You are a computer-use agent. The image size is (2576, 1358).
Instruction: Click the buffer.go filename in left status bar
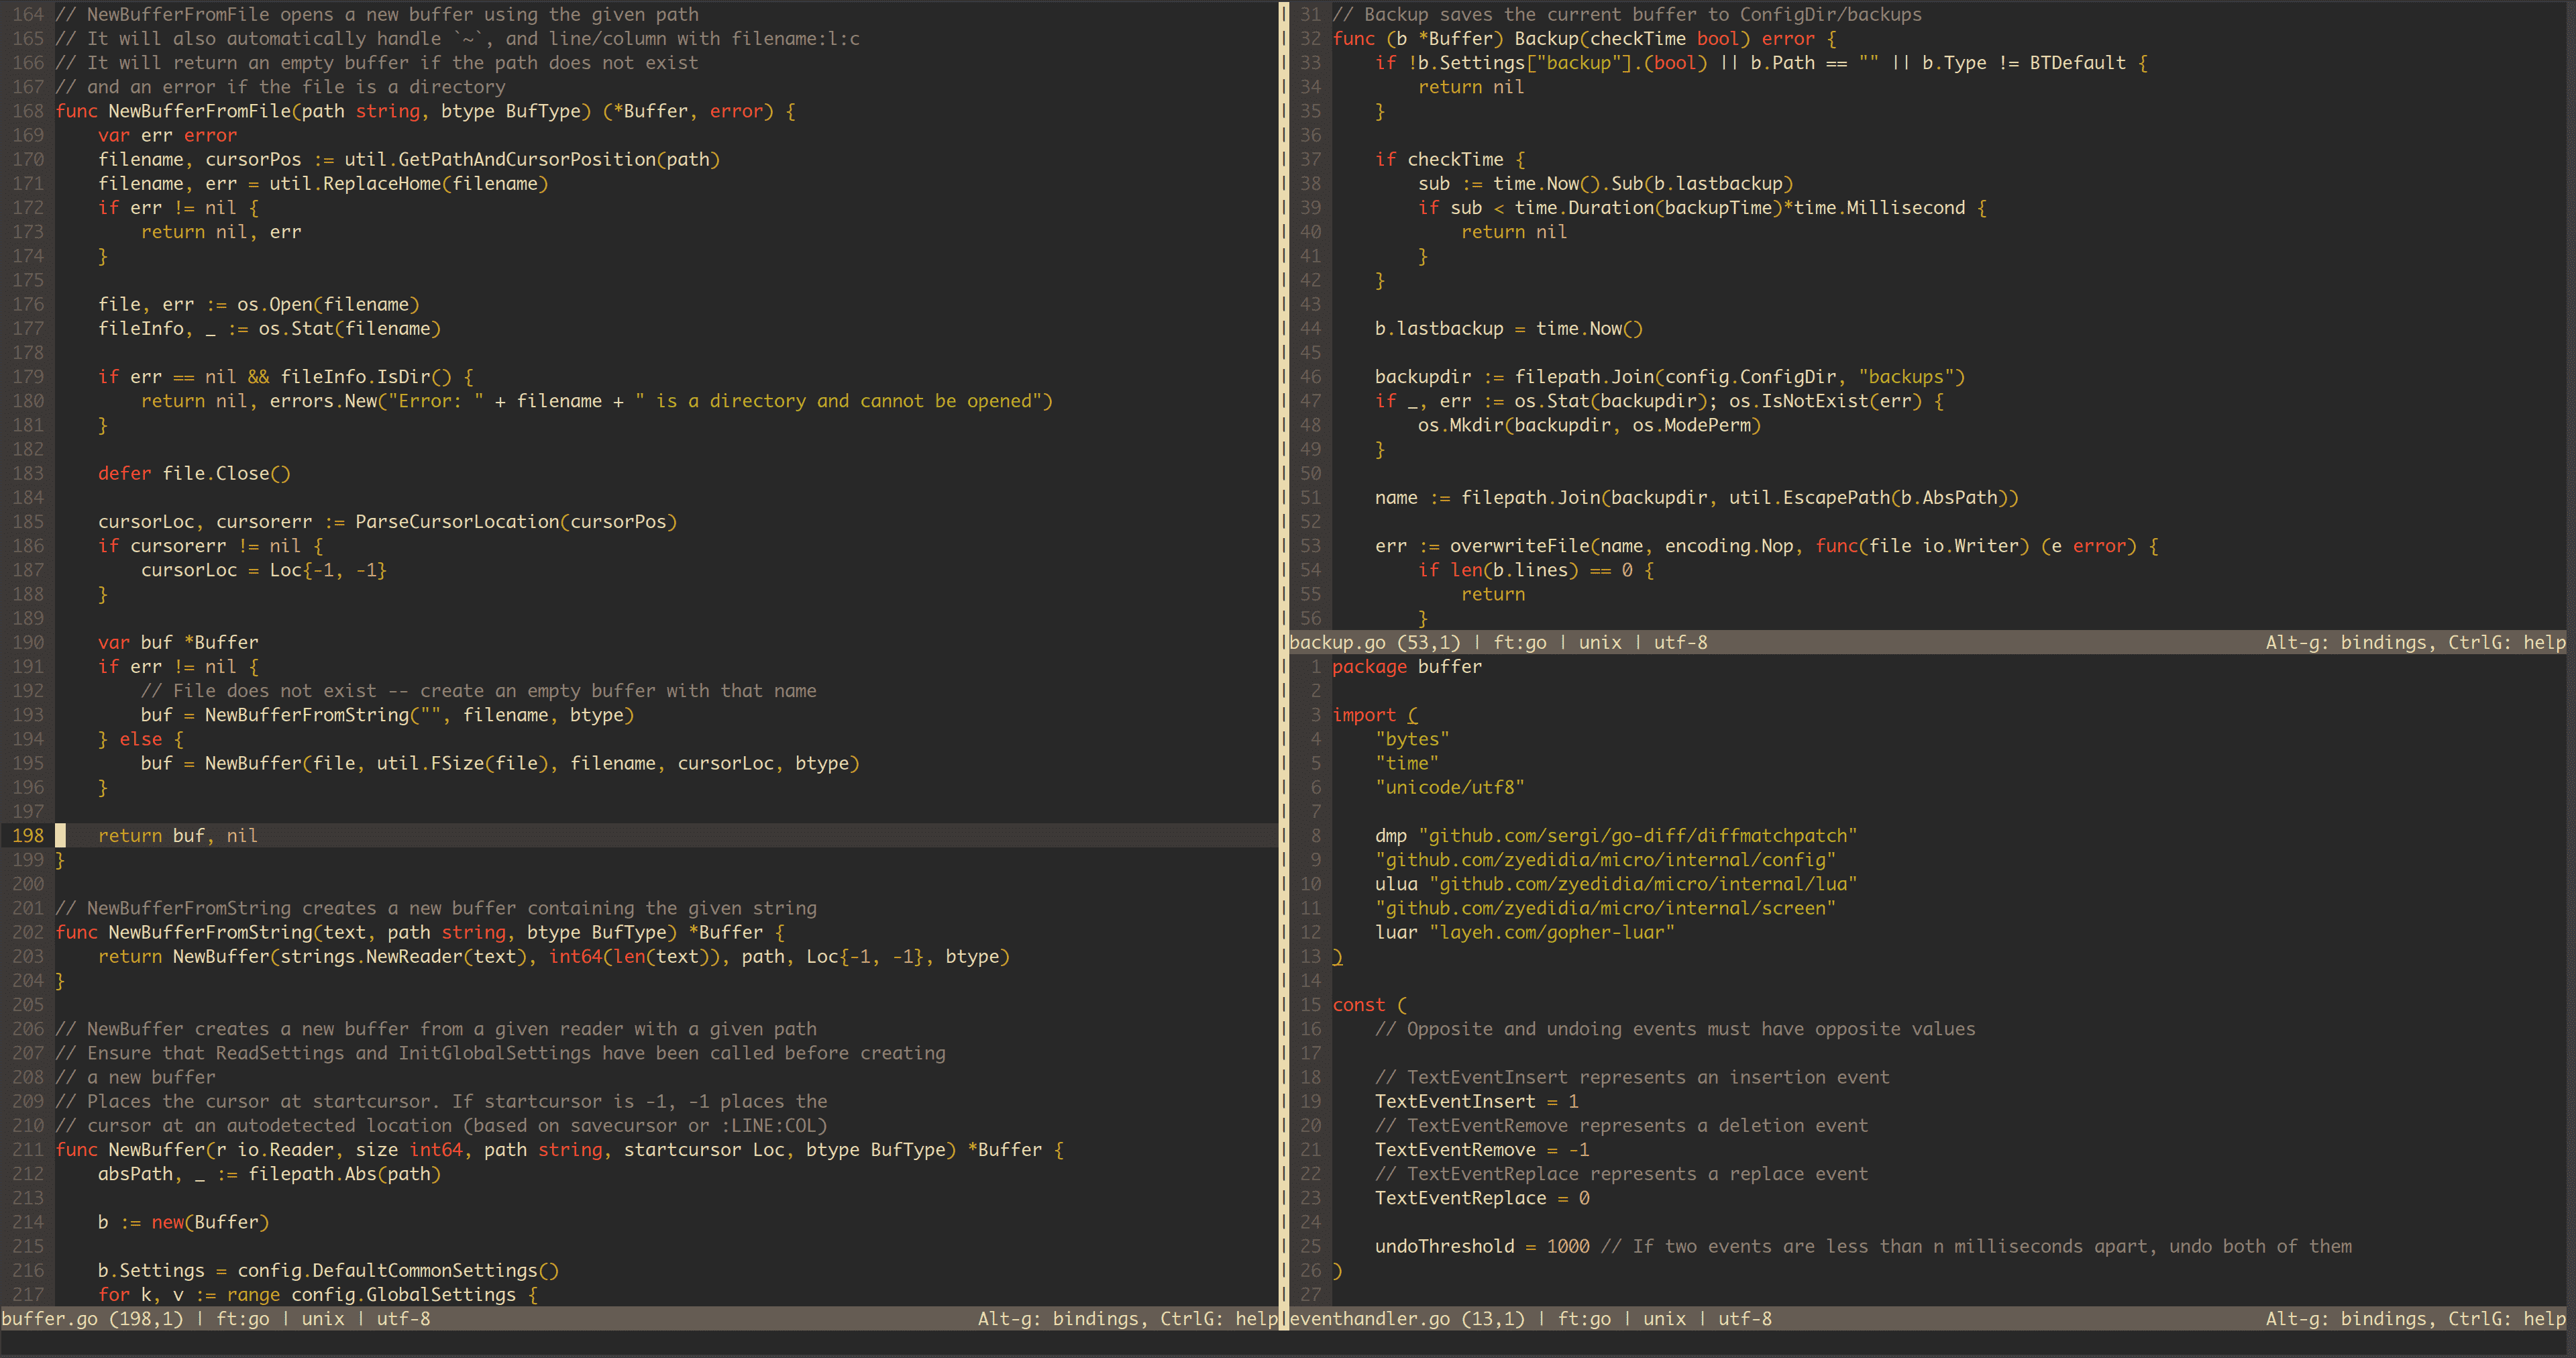[x=50, y=1319]
